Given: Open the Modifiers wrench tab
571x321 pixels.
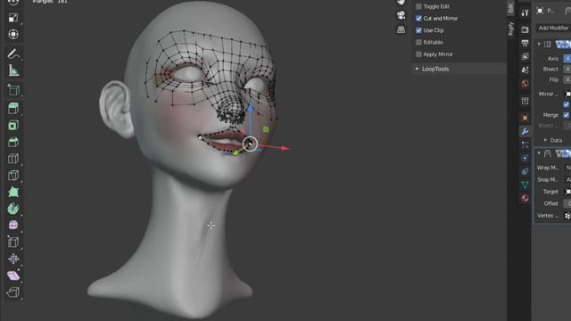Looking at the screenshot, I should (525, 131).
